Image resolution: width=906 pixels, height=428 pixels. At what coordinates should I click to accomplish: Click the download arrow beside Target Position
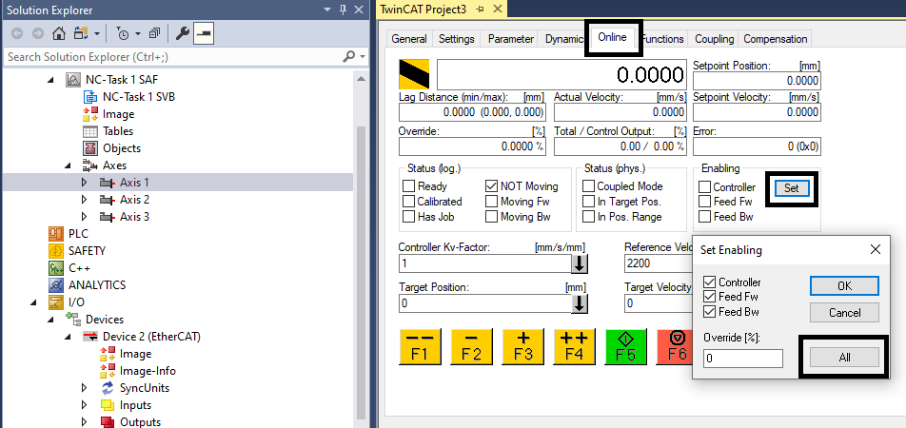click(579, 303)
